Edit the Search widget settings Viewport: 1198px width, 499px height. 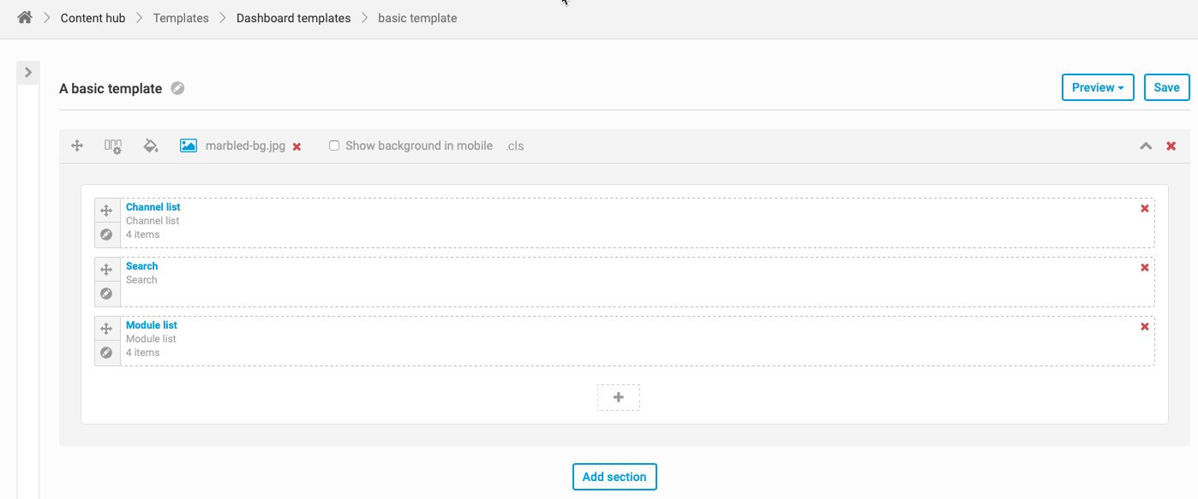click(x=107, y=294)
